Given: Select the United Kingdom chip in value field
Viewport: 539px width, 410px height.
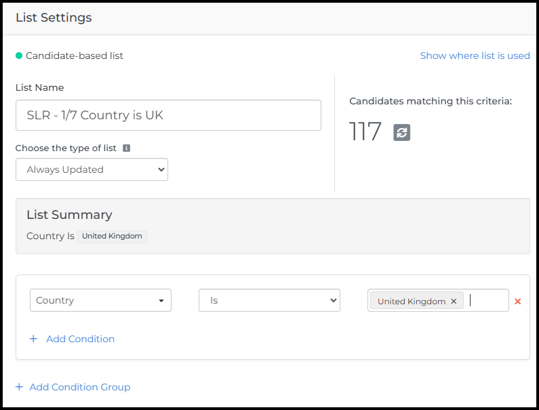Looking at the screenshot, I should click(x=411, y=302).
